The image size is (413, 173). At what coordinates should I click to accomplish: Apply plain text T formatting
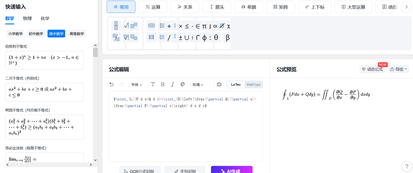[153, 84]
